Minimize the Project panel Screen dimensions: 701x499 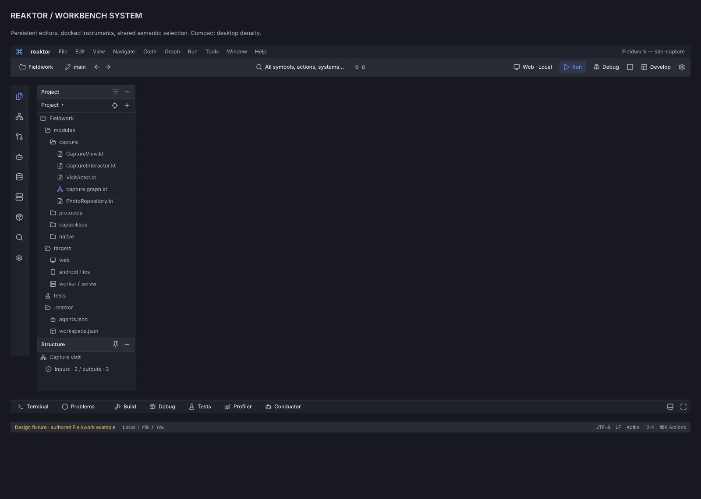[127, 92]
